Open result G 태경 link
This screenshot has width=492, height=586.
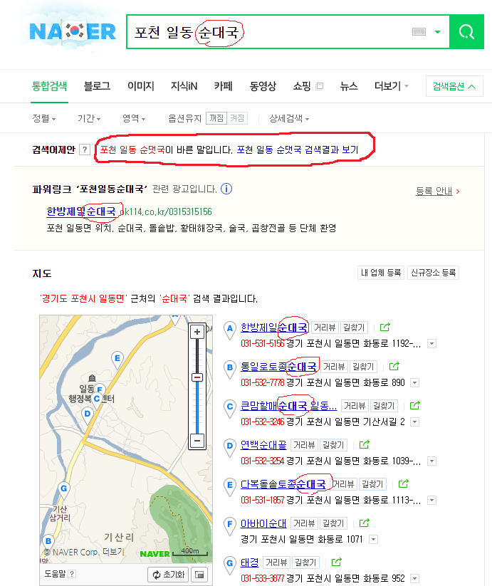[249, 563]
